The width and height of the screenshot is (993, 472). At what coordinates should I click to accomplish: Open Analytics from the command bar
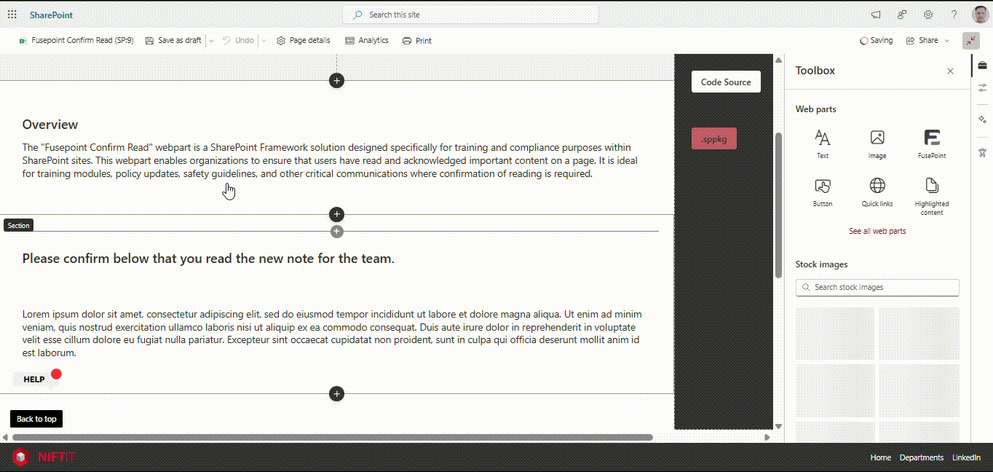click(367, 41)
